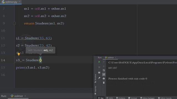
Task: Click 'Process finished with exit code 0' text
Action: point(128,79)
